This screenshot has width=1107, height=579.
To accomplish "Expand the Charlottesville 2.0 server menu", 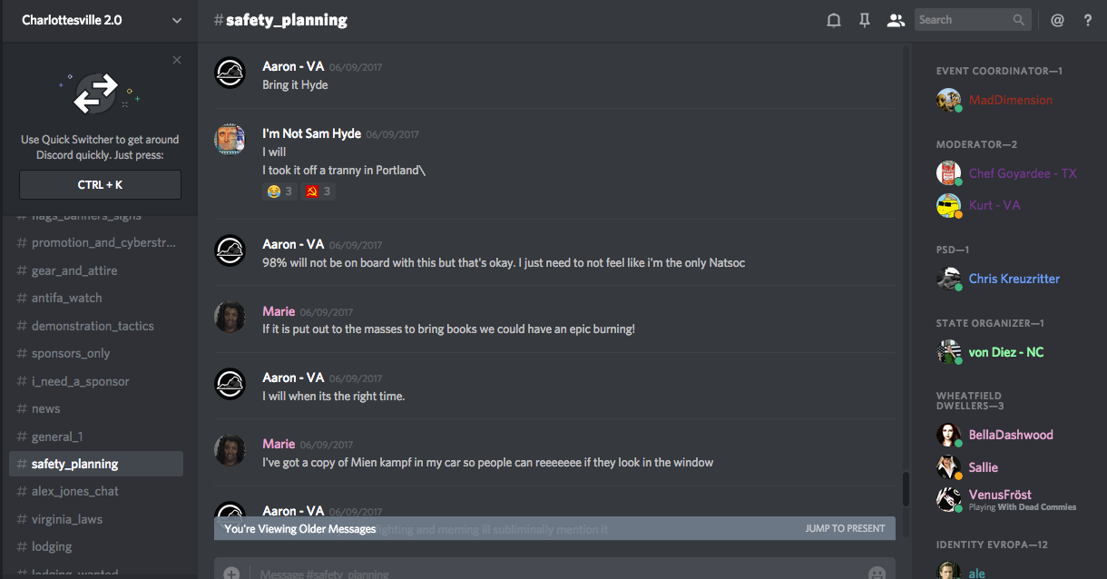I will click(176, 20).
